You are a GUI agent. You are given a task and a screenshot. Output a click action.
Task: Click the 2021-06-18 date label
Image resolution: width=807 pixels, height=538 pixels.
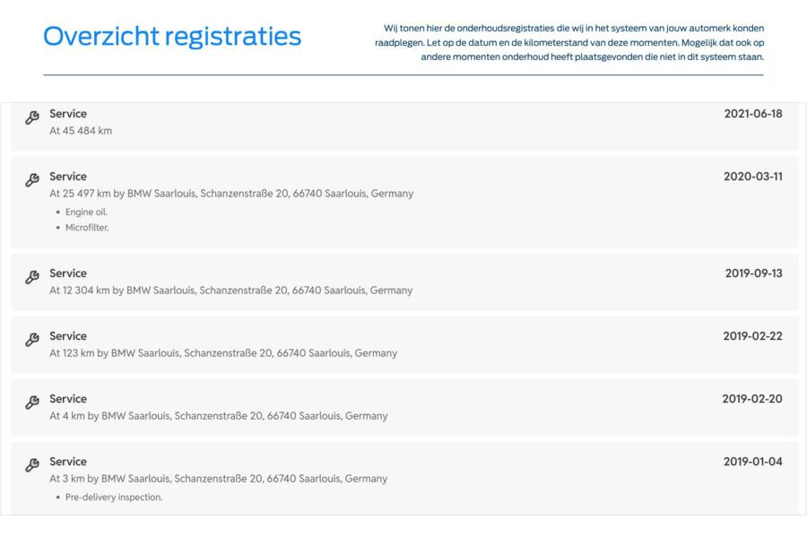753,114
